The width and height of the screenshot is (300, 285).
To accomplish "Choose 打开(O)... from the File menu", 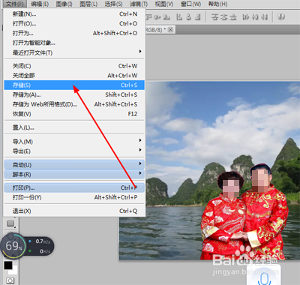I will coord(74,23).
